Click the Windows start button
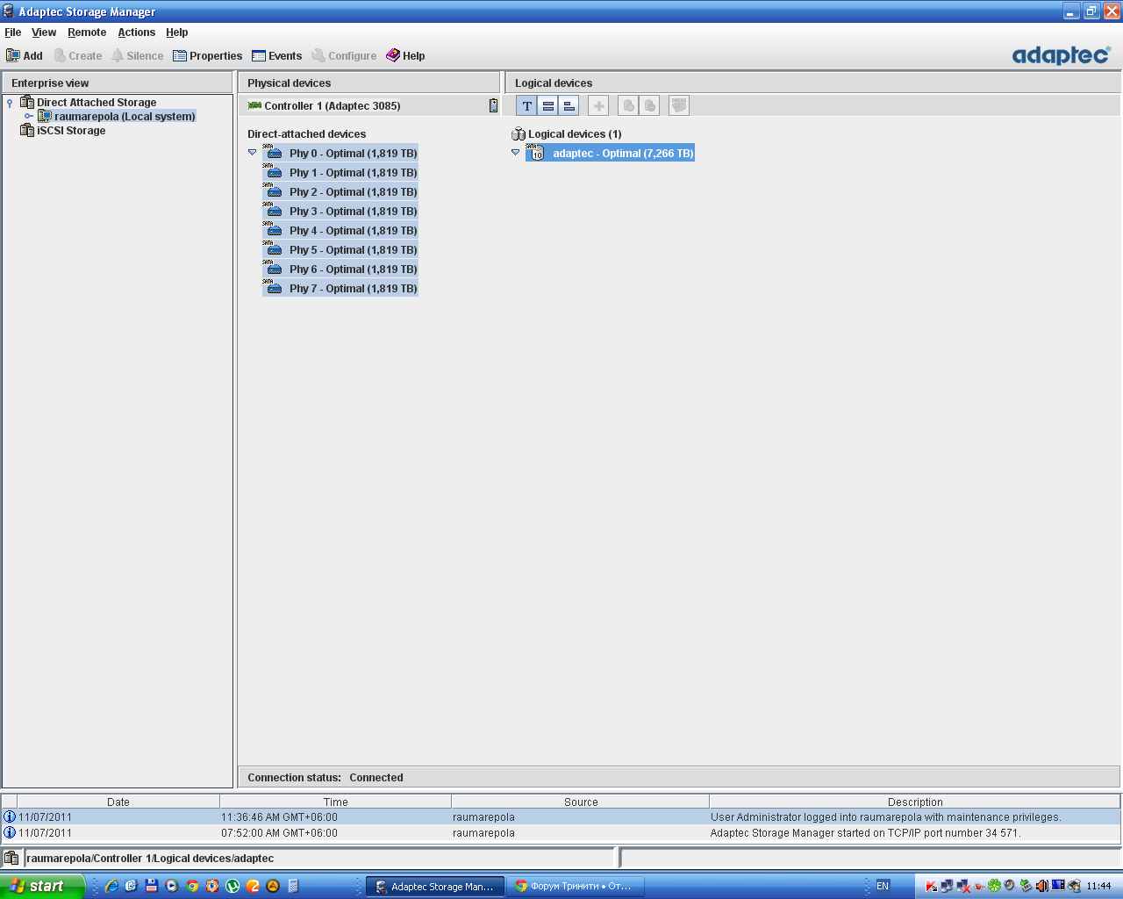 [41, 886]
